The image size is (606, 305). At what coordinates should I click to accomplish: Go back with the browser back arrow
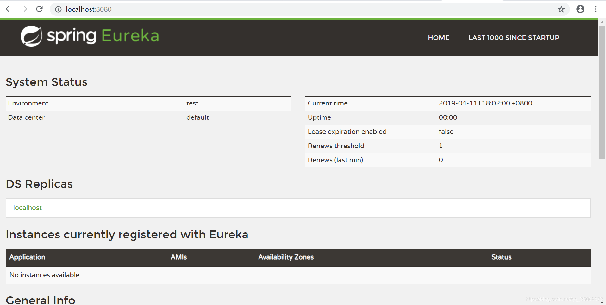tap(9, 9)
